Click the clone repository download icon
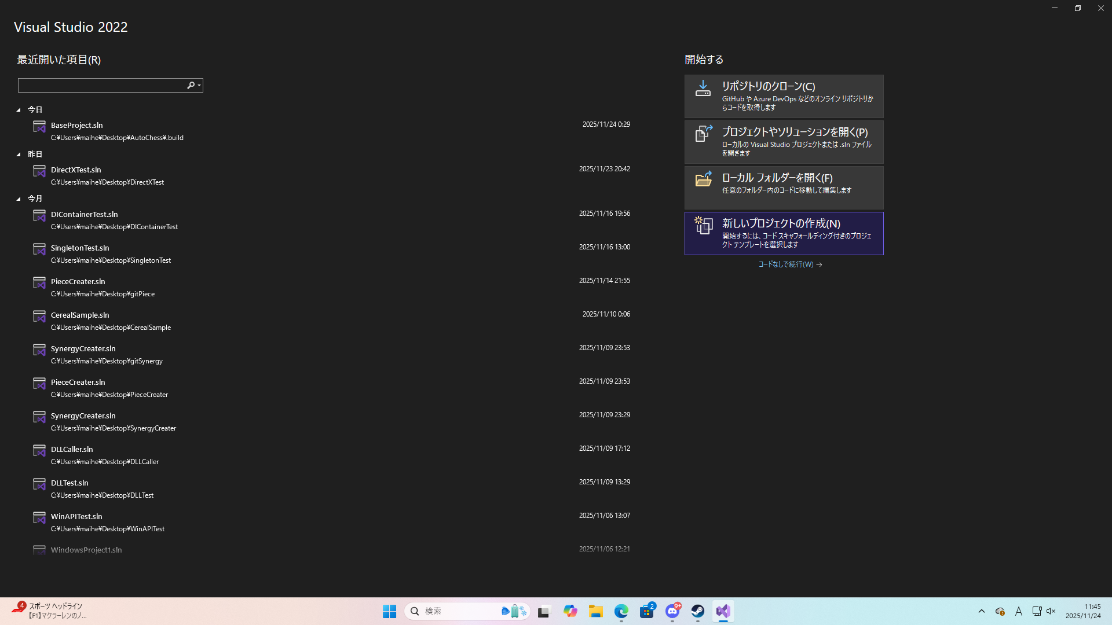This screenshot has width=1112, height=625. tap(703, 89)
